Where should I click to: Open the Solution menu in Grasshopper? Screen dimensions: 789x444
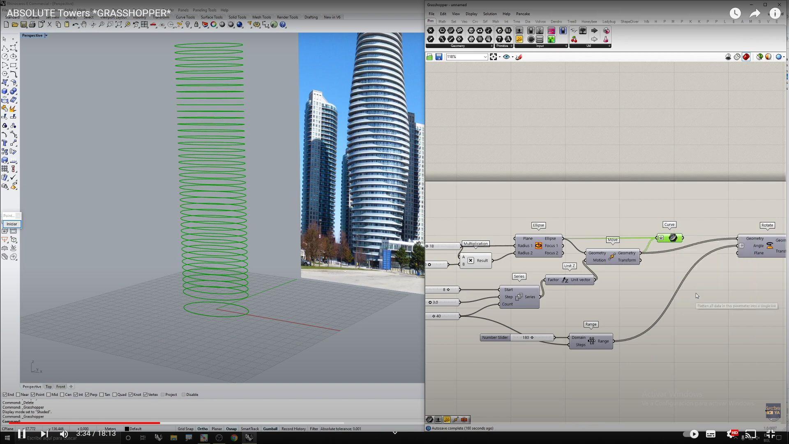coord(489,14)
